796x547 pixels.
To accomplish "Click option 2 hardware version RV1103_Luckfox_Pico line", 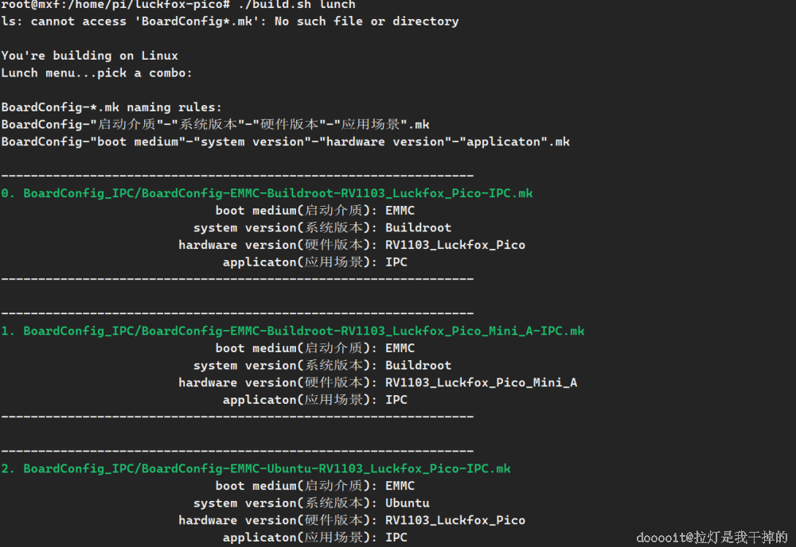I will pyautogui.click(x=352, y=521).
